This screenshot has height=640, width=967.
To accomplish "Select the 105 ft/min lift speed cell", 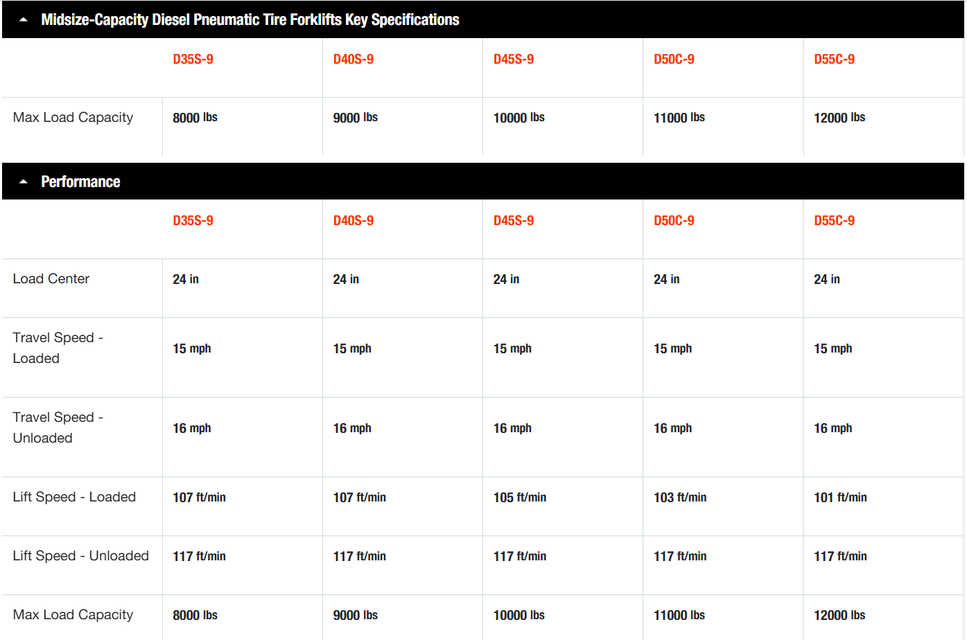I will click(519, 498).
